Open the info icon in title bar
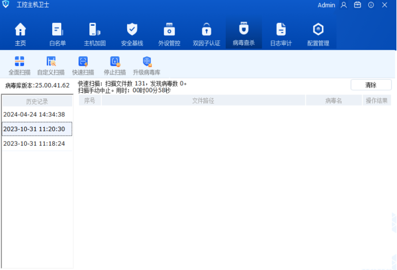Image resolution: width=397 pixels, height=270 pixels. click(371, 5)
